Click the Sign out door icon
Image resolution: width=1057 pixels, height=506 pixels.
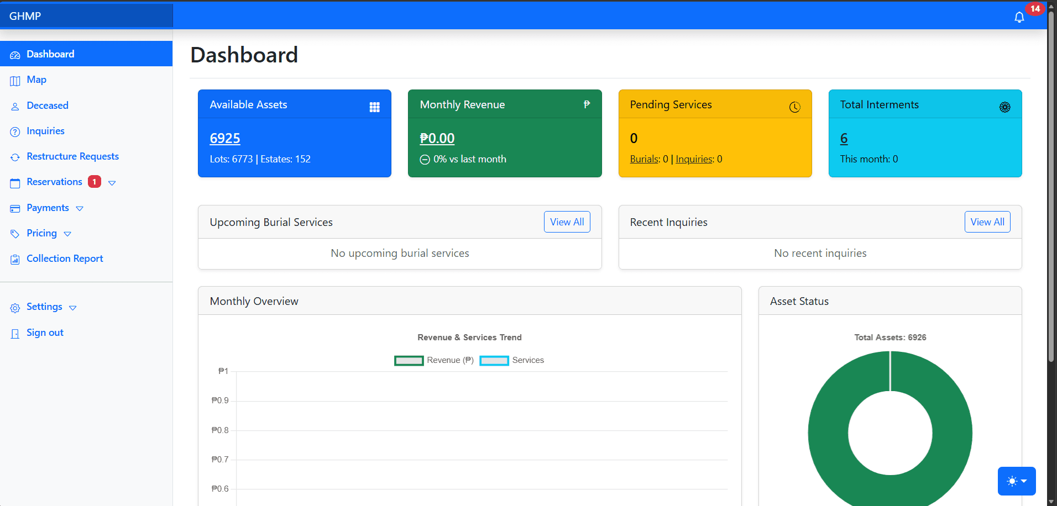15,334
